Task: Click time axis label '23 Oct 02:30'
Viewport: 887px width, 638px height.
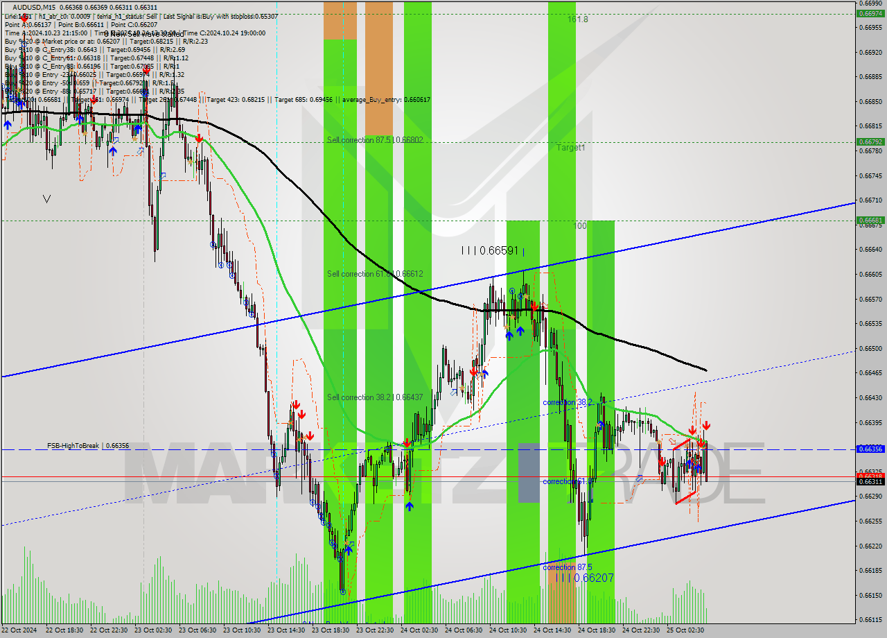Action: [x=154, y=630]
